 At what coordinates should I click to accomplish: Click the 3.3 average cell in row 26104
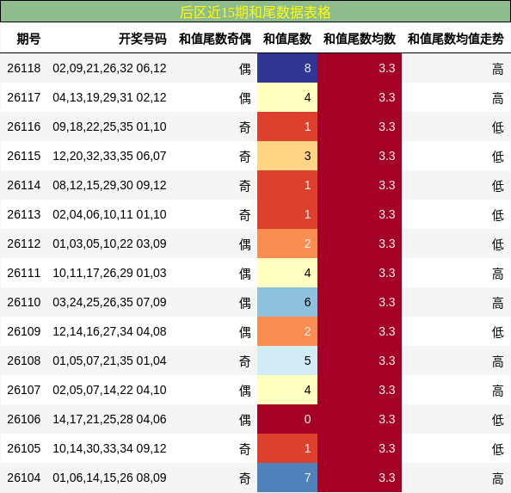pos(360,478)
